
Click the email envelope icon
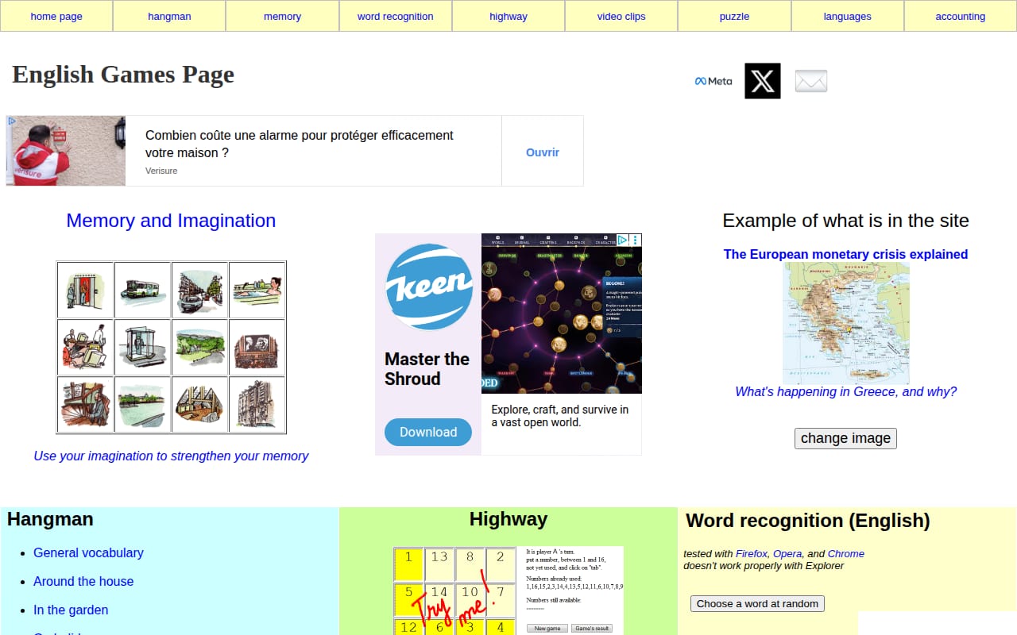click(811, 81)
